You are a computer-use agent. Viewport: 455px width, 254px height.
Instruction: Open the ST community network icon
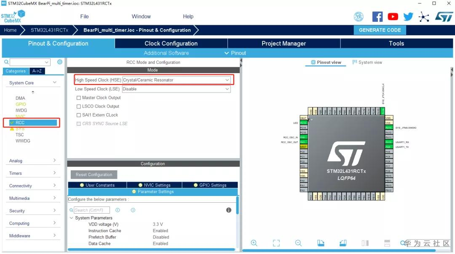(x=424, y=17)
